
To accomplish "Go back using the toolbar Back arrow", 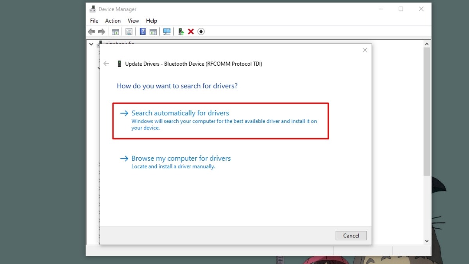I will coord(91,32).
